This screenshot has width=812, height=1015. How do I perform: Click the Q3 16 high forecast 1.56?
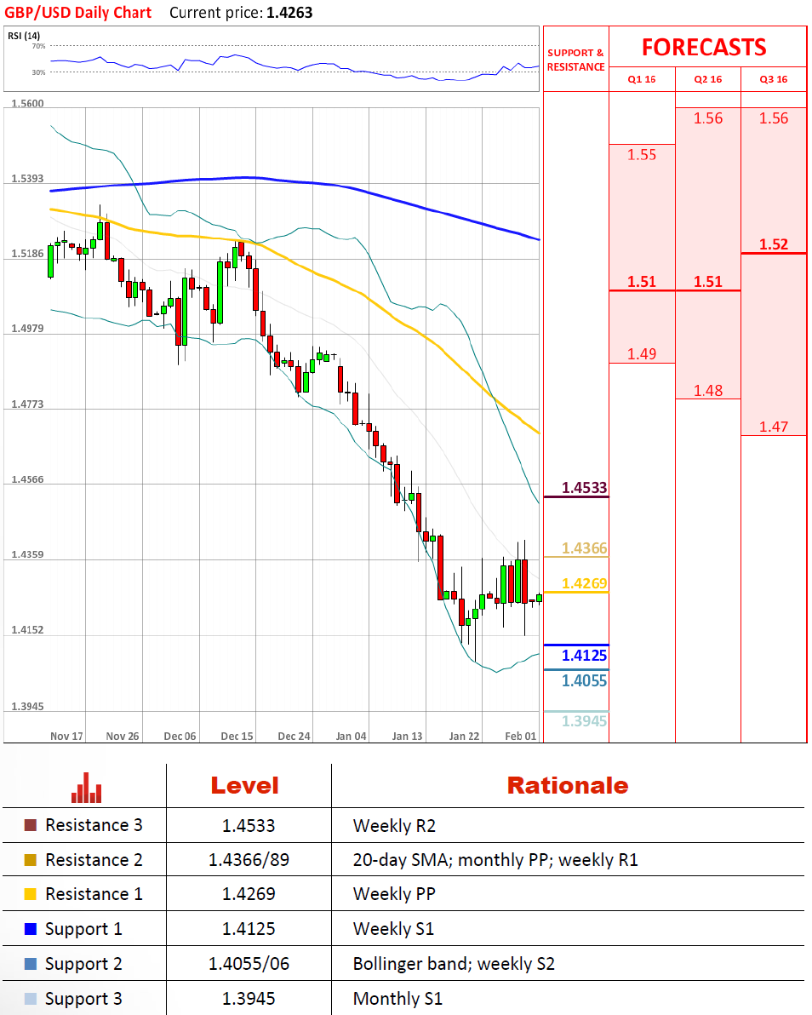[774, 118]
